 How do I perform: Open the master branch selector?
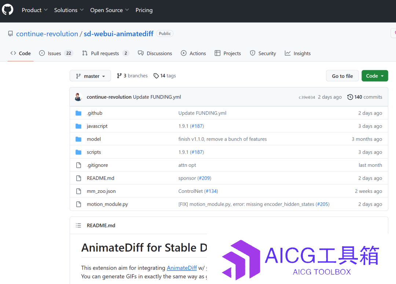[x=90, y=76]
